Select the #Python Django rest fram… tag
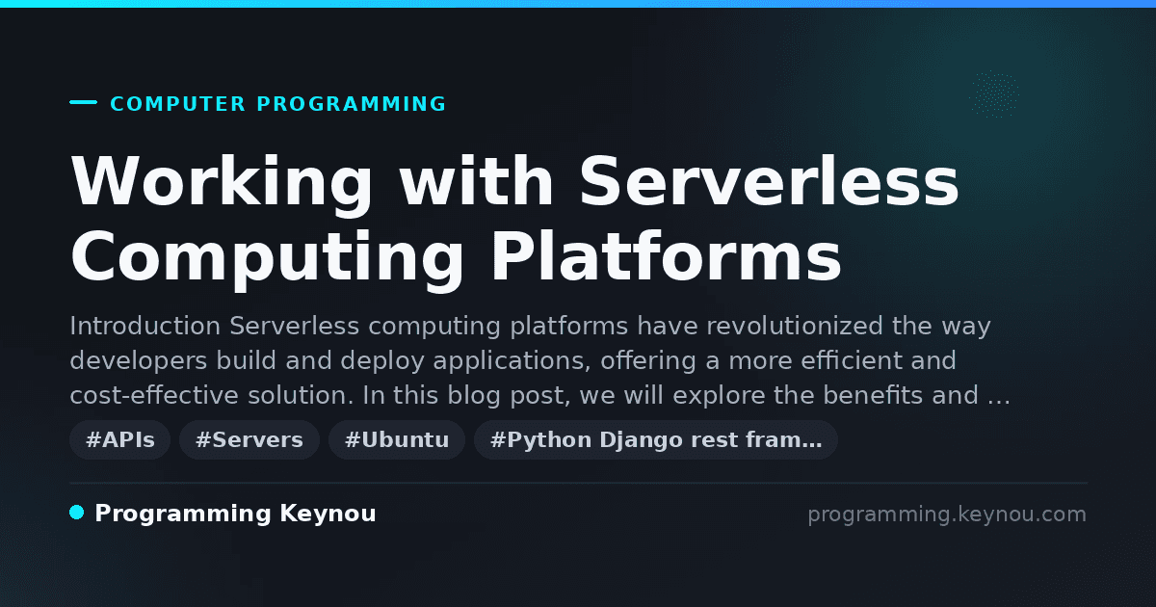 tap(656, 440)
